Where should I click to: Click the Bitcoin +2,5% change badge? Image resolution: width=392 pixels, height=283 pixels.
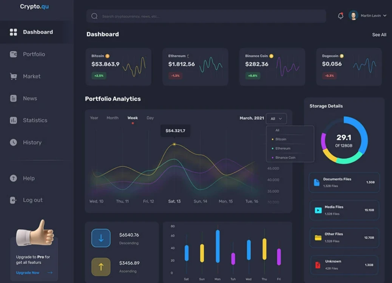pyautogui.click(x=99, y=76)
